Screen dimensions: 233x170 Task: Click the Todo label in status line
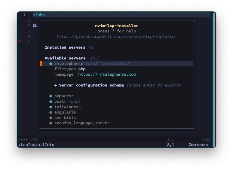point(205,139)
